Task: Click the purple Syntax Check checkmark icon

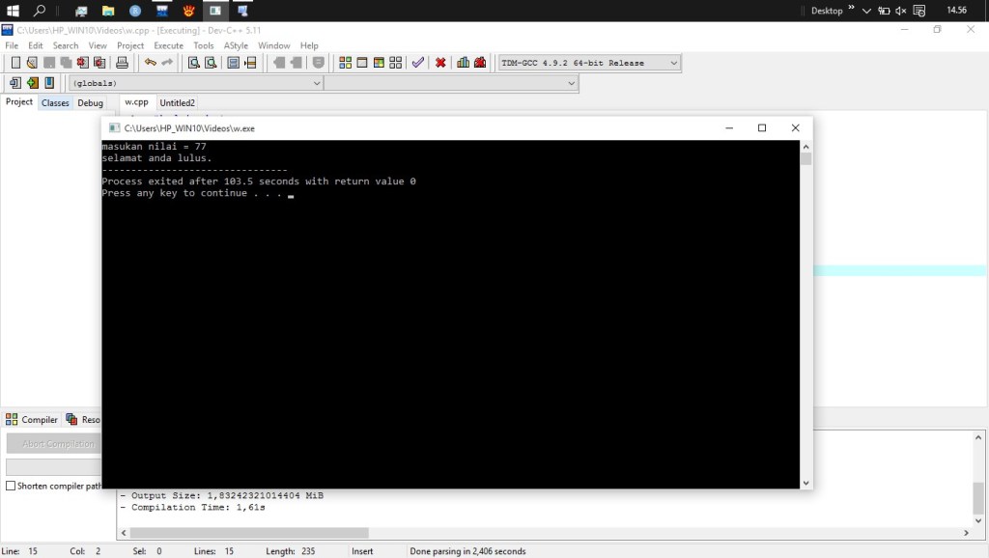Action: [x=417, y=63]
